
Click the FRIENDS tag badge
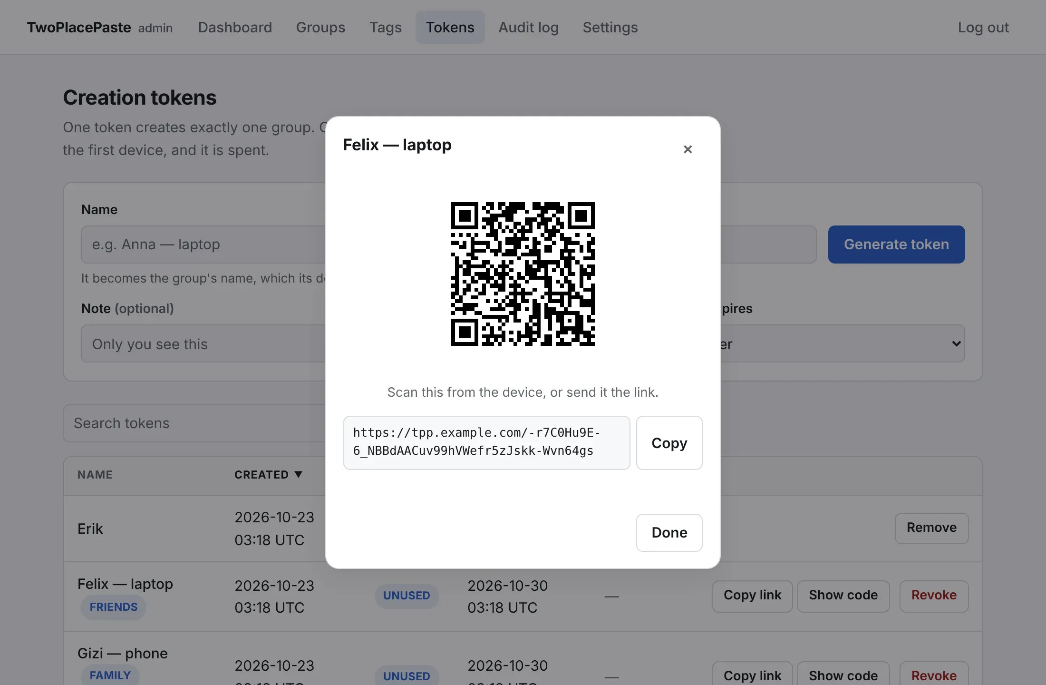click(x=113, y=607)
